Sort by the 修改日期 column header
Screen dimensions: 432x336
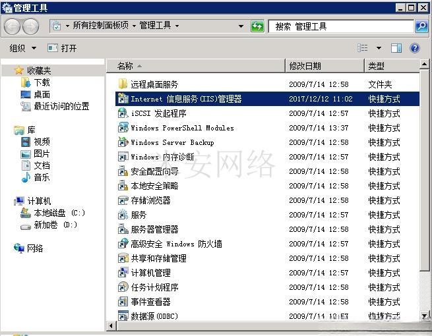pyautogui.click(x=324, y=66)
